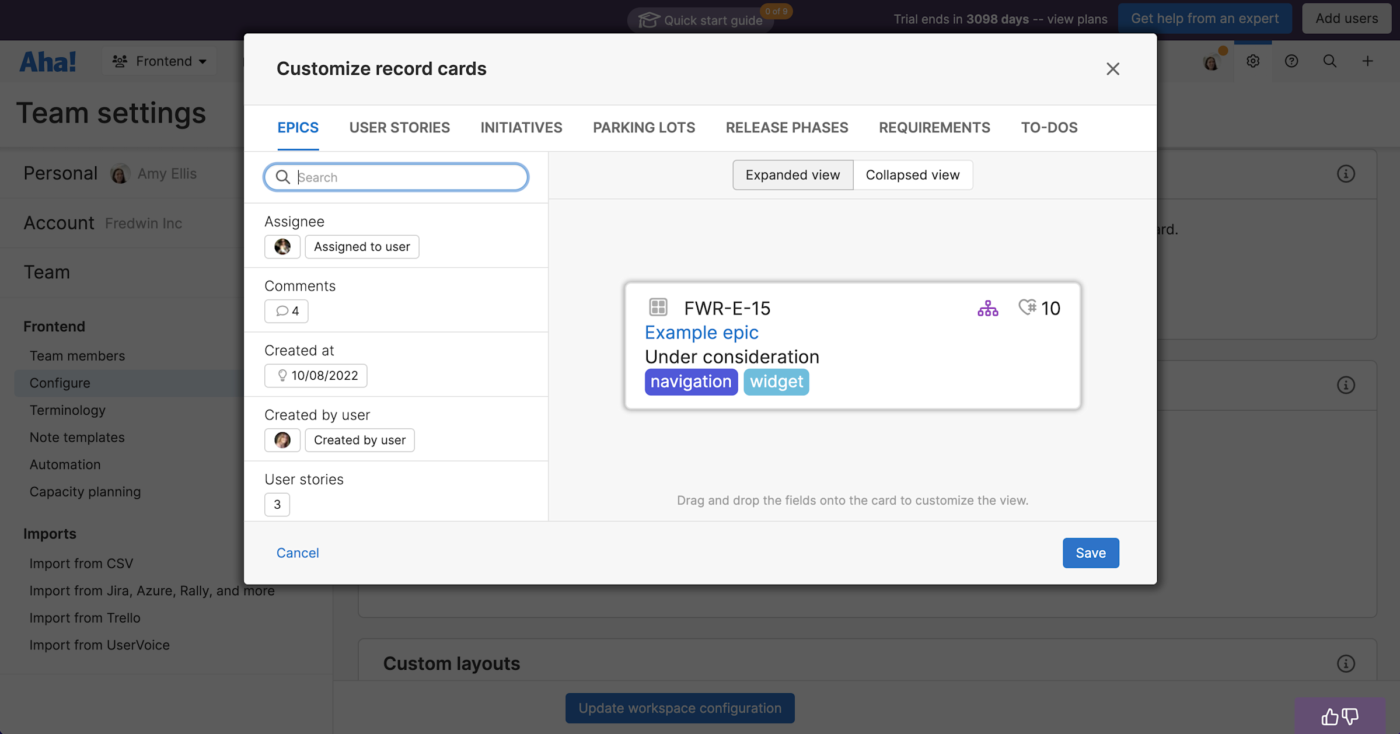Click the fields search input box
This screenshot has width=1400, height=734.
[x=396, y=177]
